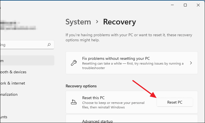Close the Settings window

(x=198, y=5)
